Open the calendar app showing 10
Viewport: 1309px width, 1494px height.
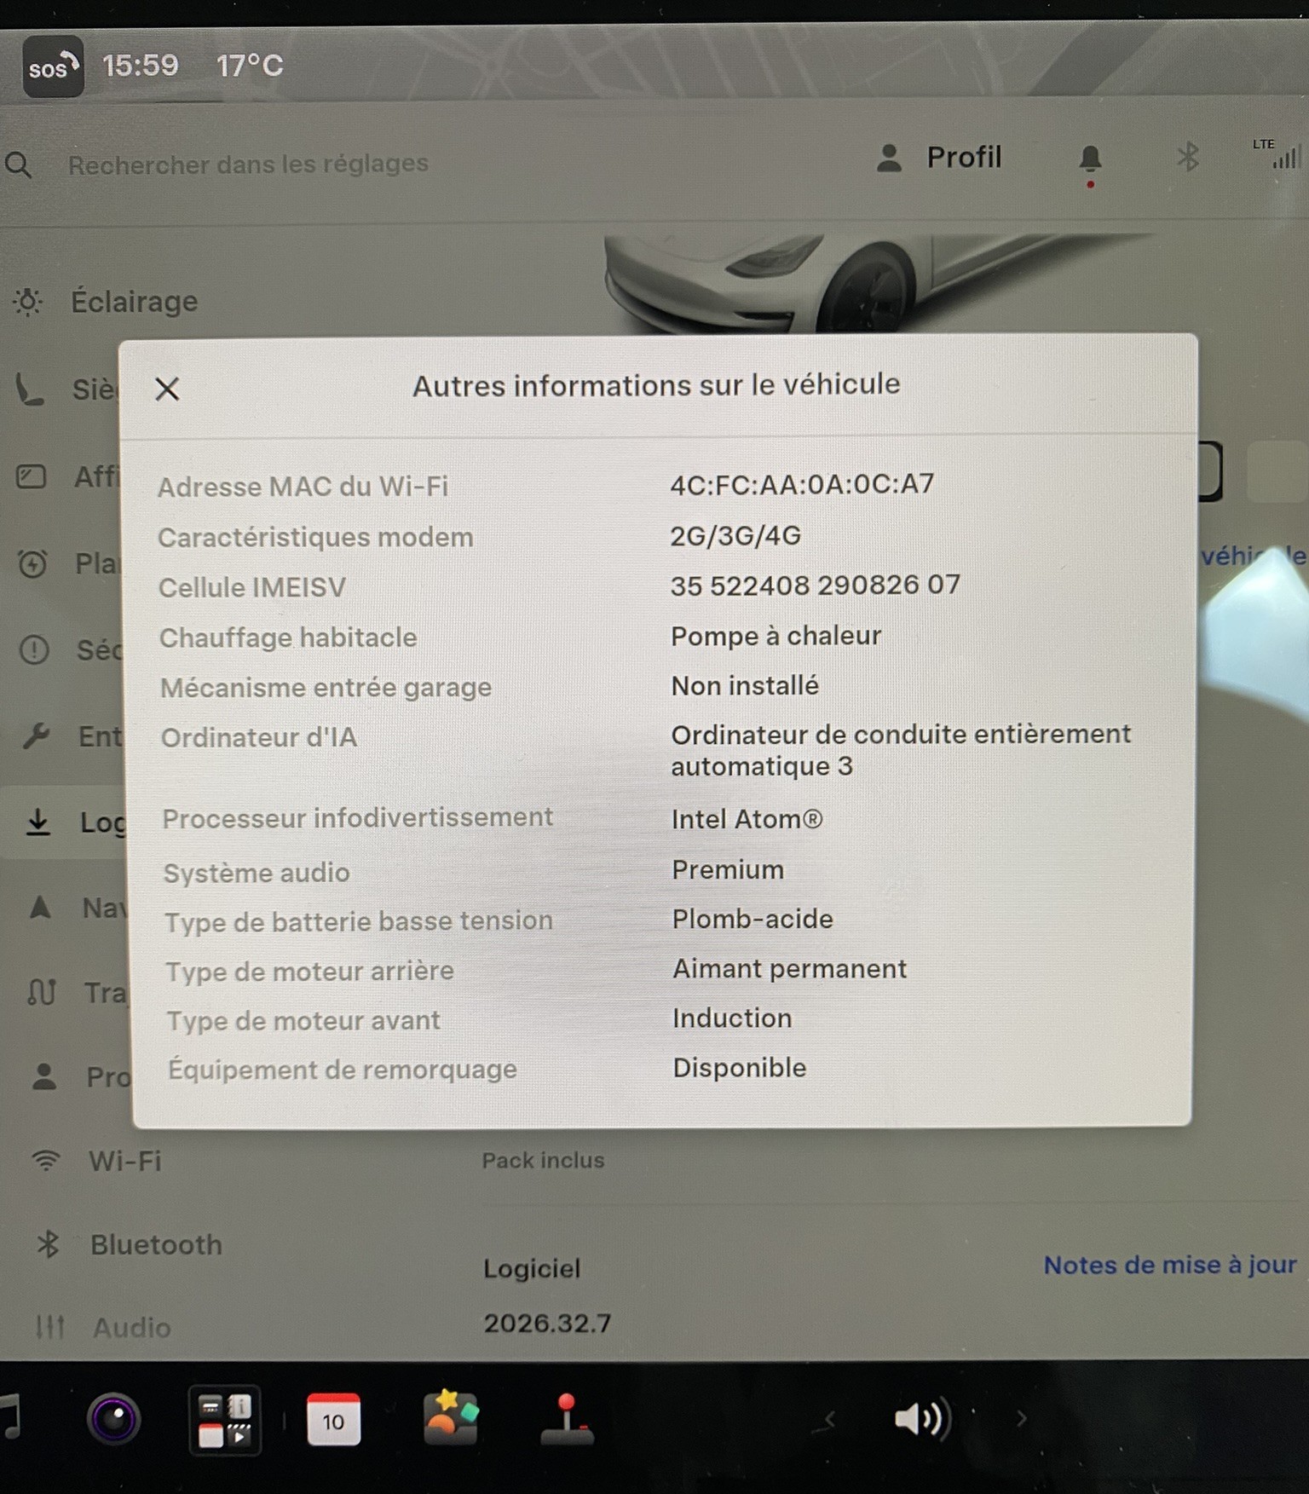(333, 1420)
